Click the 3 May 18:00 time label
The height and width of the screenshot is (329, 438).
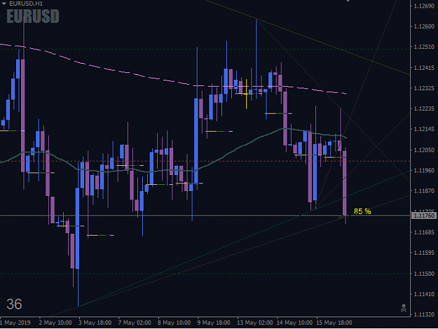[x=95, y=323]
